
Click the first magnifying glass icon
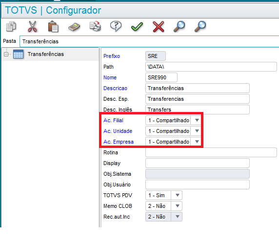[x=179, y=27]
